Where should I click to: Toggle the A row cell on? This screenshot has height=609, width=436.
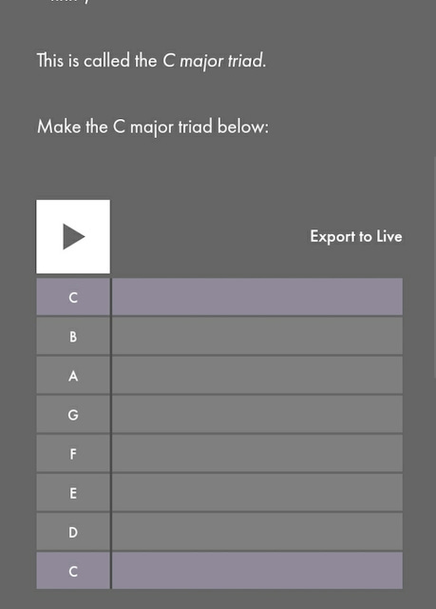point(257,375)
